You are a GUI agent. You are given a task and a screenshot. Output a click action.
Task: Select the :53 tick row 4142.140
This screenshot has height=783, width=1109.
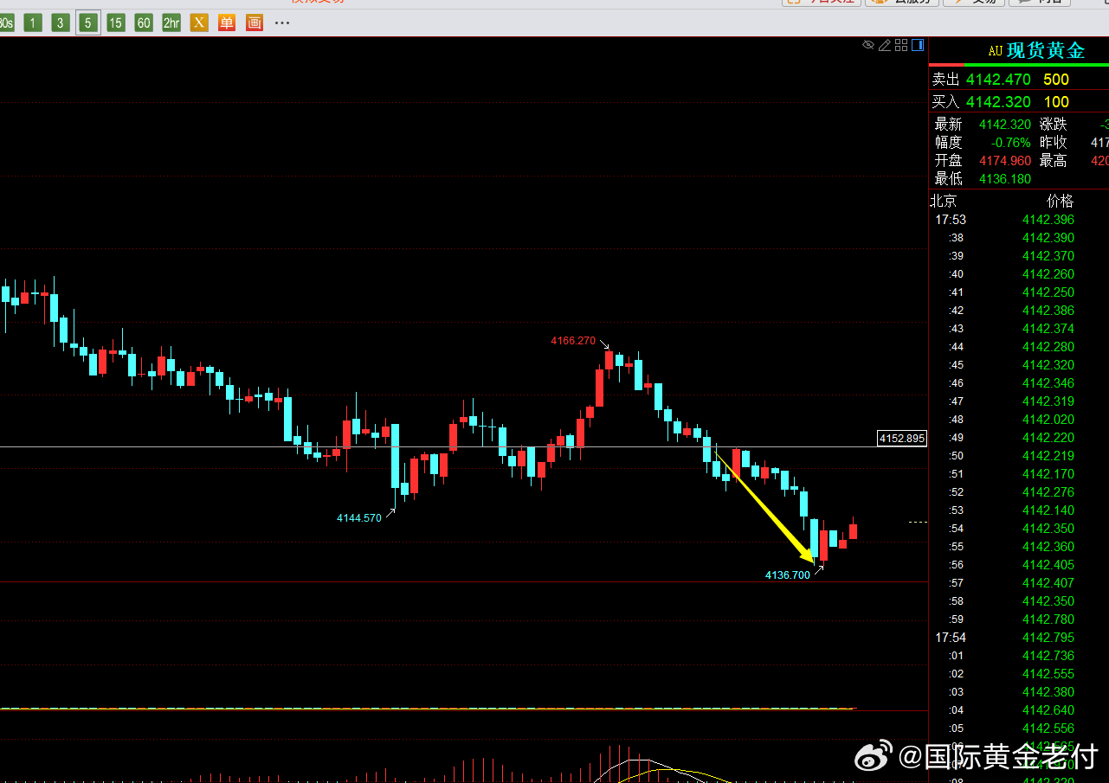point(1019,510)
